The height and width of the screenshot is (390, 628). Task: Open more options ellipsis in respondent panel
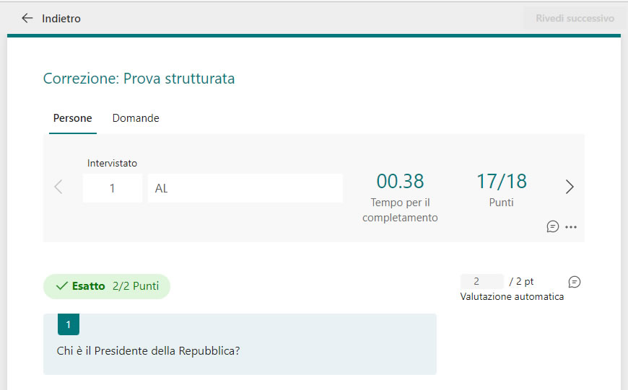click(x=571, y=227)
